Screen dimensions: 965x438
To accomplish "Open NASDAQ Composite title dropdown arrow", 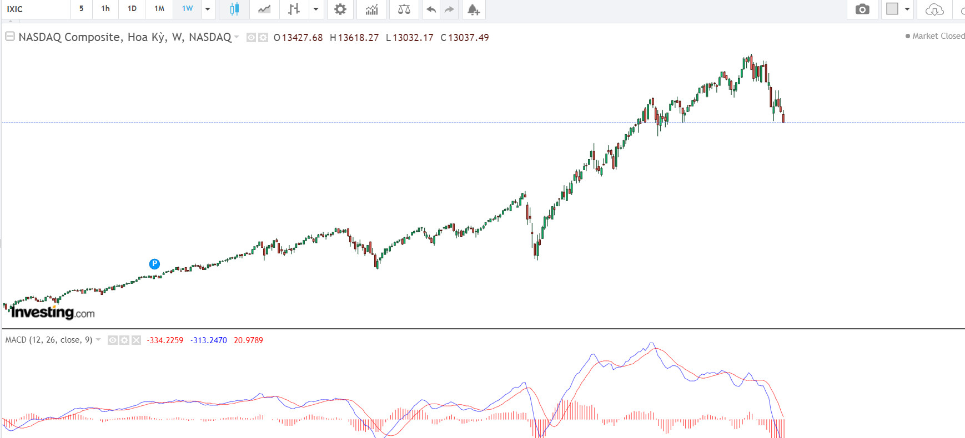I will tap(237, 37).
